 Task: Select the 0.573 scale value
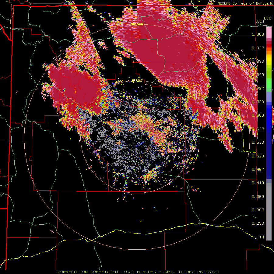tap(258, 142)
